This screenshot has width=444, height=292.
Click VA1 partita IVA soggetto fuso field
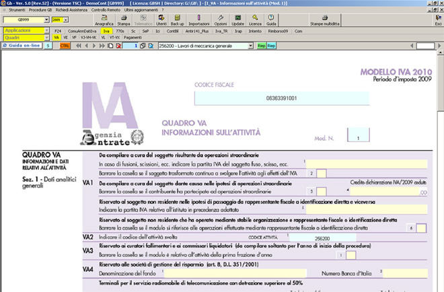[x=367, y=164]
